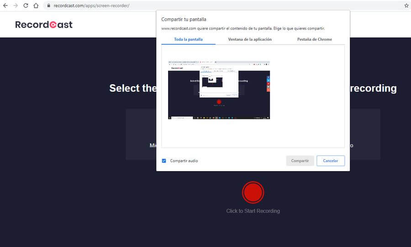Screen dimensions: 411x247
Task: Click the padlock site security icon
Action: [x=48, y=5]
